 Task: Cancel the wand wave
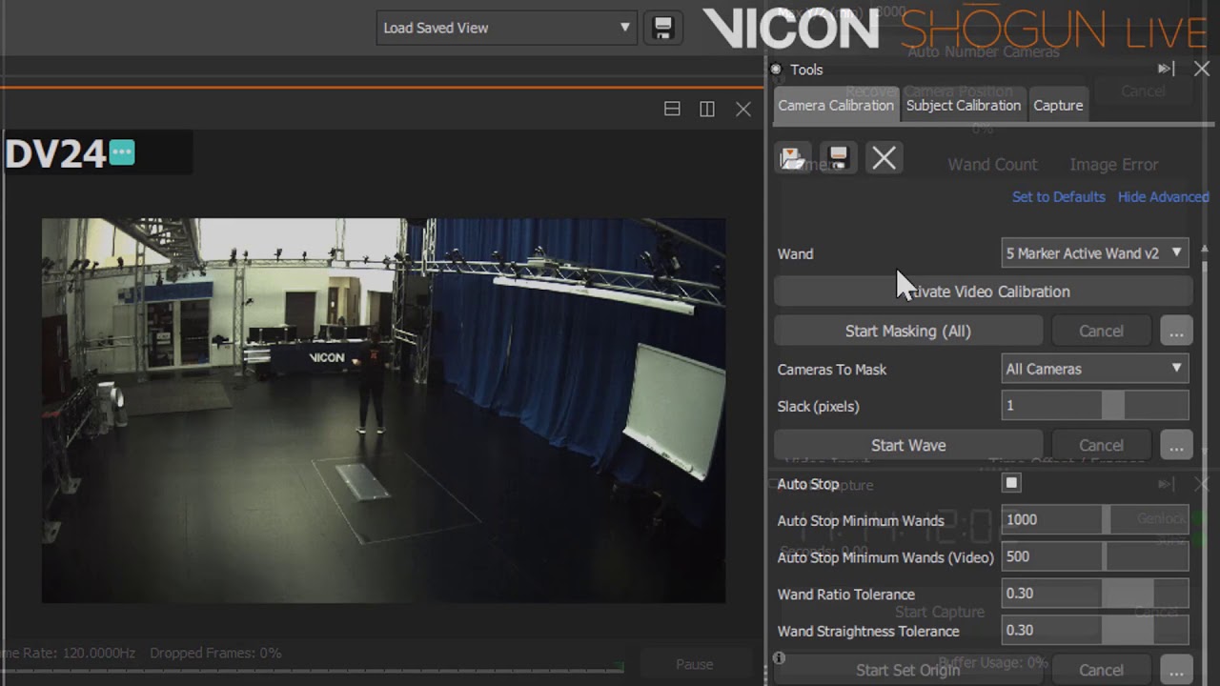point(1101,446)
